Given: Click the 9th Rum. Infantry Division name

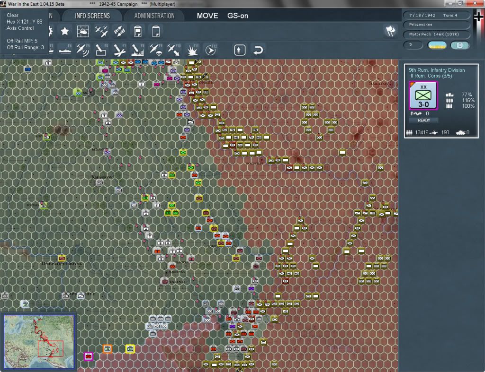Looking at the screenshot, I should pos(437,70).
